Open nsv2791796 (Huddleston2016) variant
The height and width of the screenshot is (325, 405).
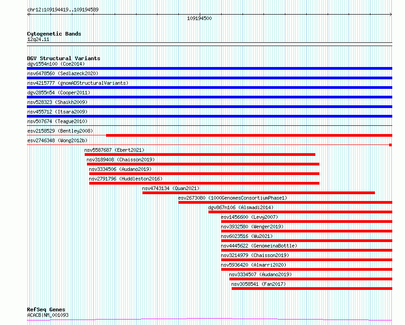(x=126, y=179)
